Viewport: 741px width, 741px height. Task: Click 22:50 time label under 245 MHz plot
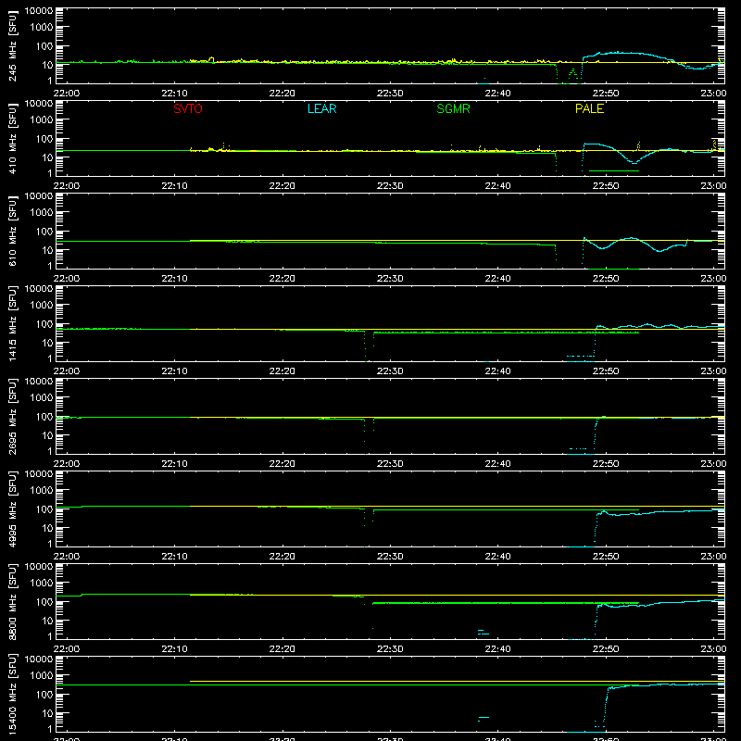pyautogui.click(x=606, y=94)
